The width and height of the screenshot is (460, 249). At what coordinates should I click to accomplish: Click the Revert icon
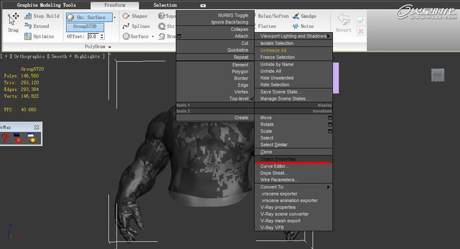343,20
